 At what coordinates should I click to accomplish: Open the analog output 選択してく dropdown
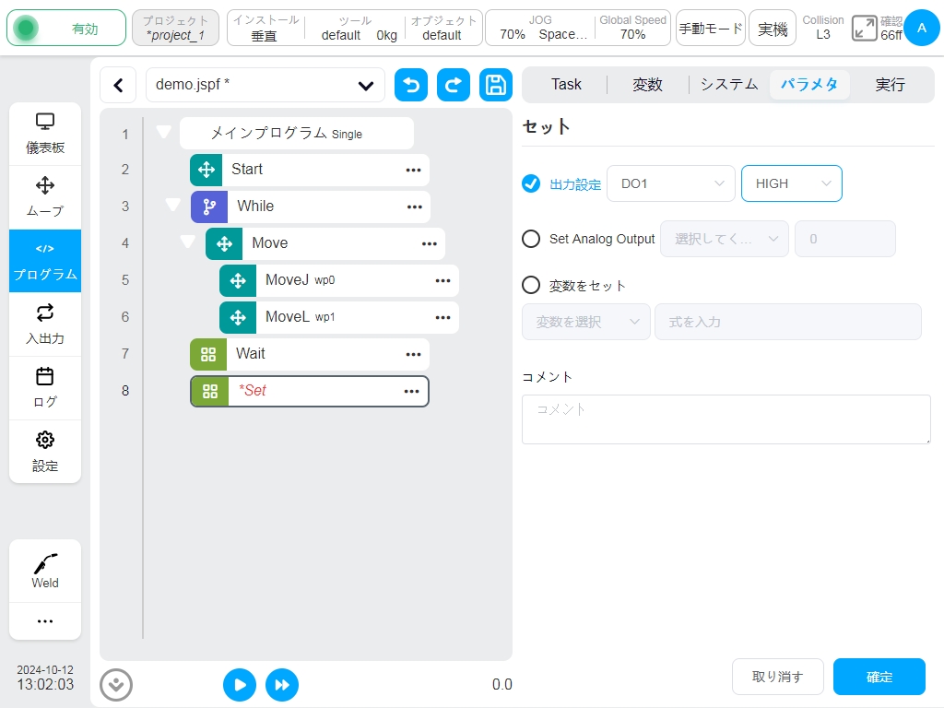tap(725, 239)
